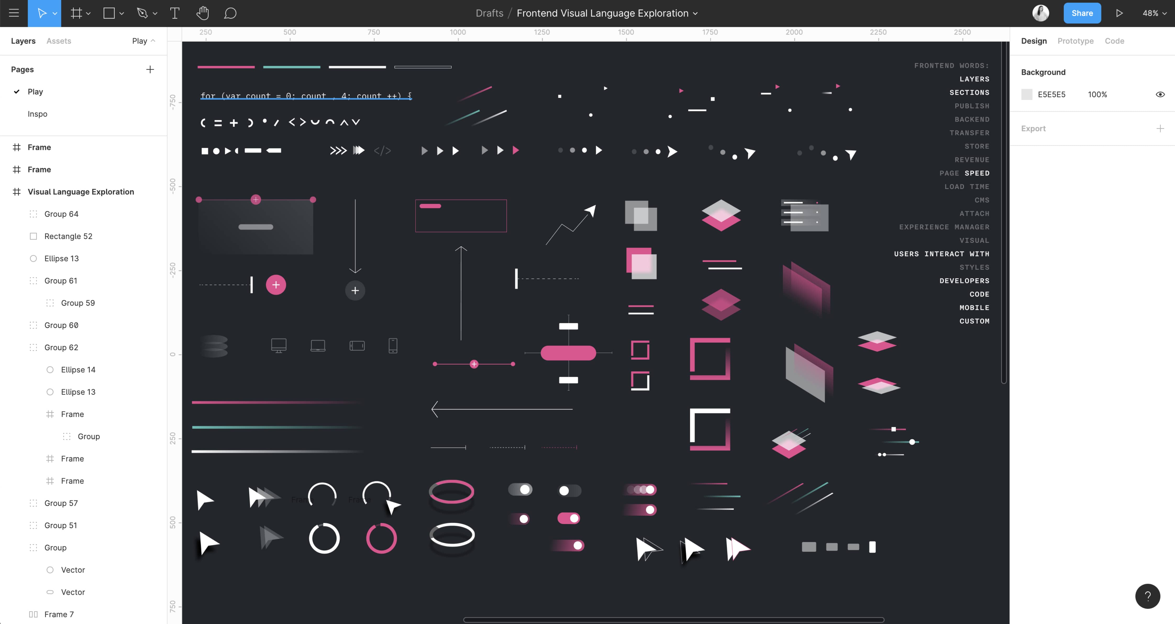1175x624 pixels.
Task: Open the Drafts breadcrumb link
Action: (x=489, y=13)
